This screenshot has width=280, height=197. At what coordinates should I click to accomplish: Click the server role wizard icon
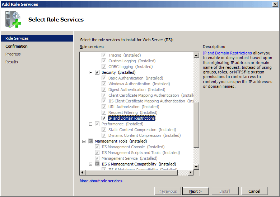(x=13, y=19)
